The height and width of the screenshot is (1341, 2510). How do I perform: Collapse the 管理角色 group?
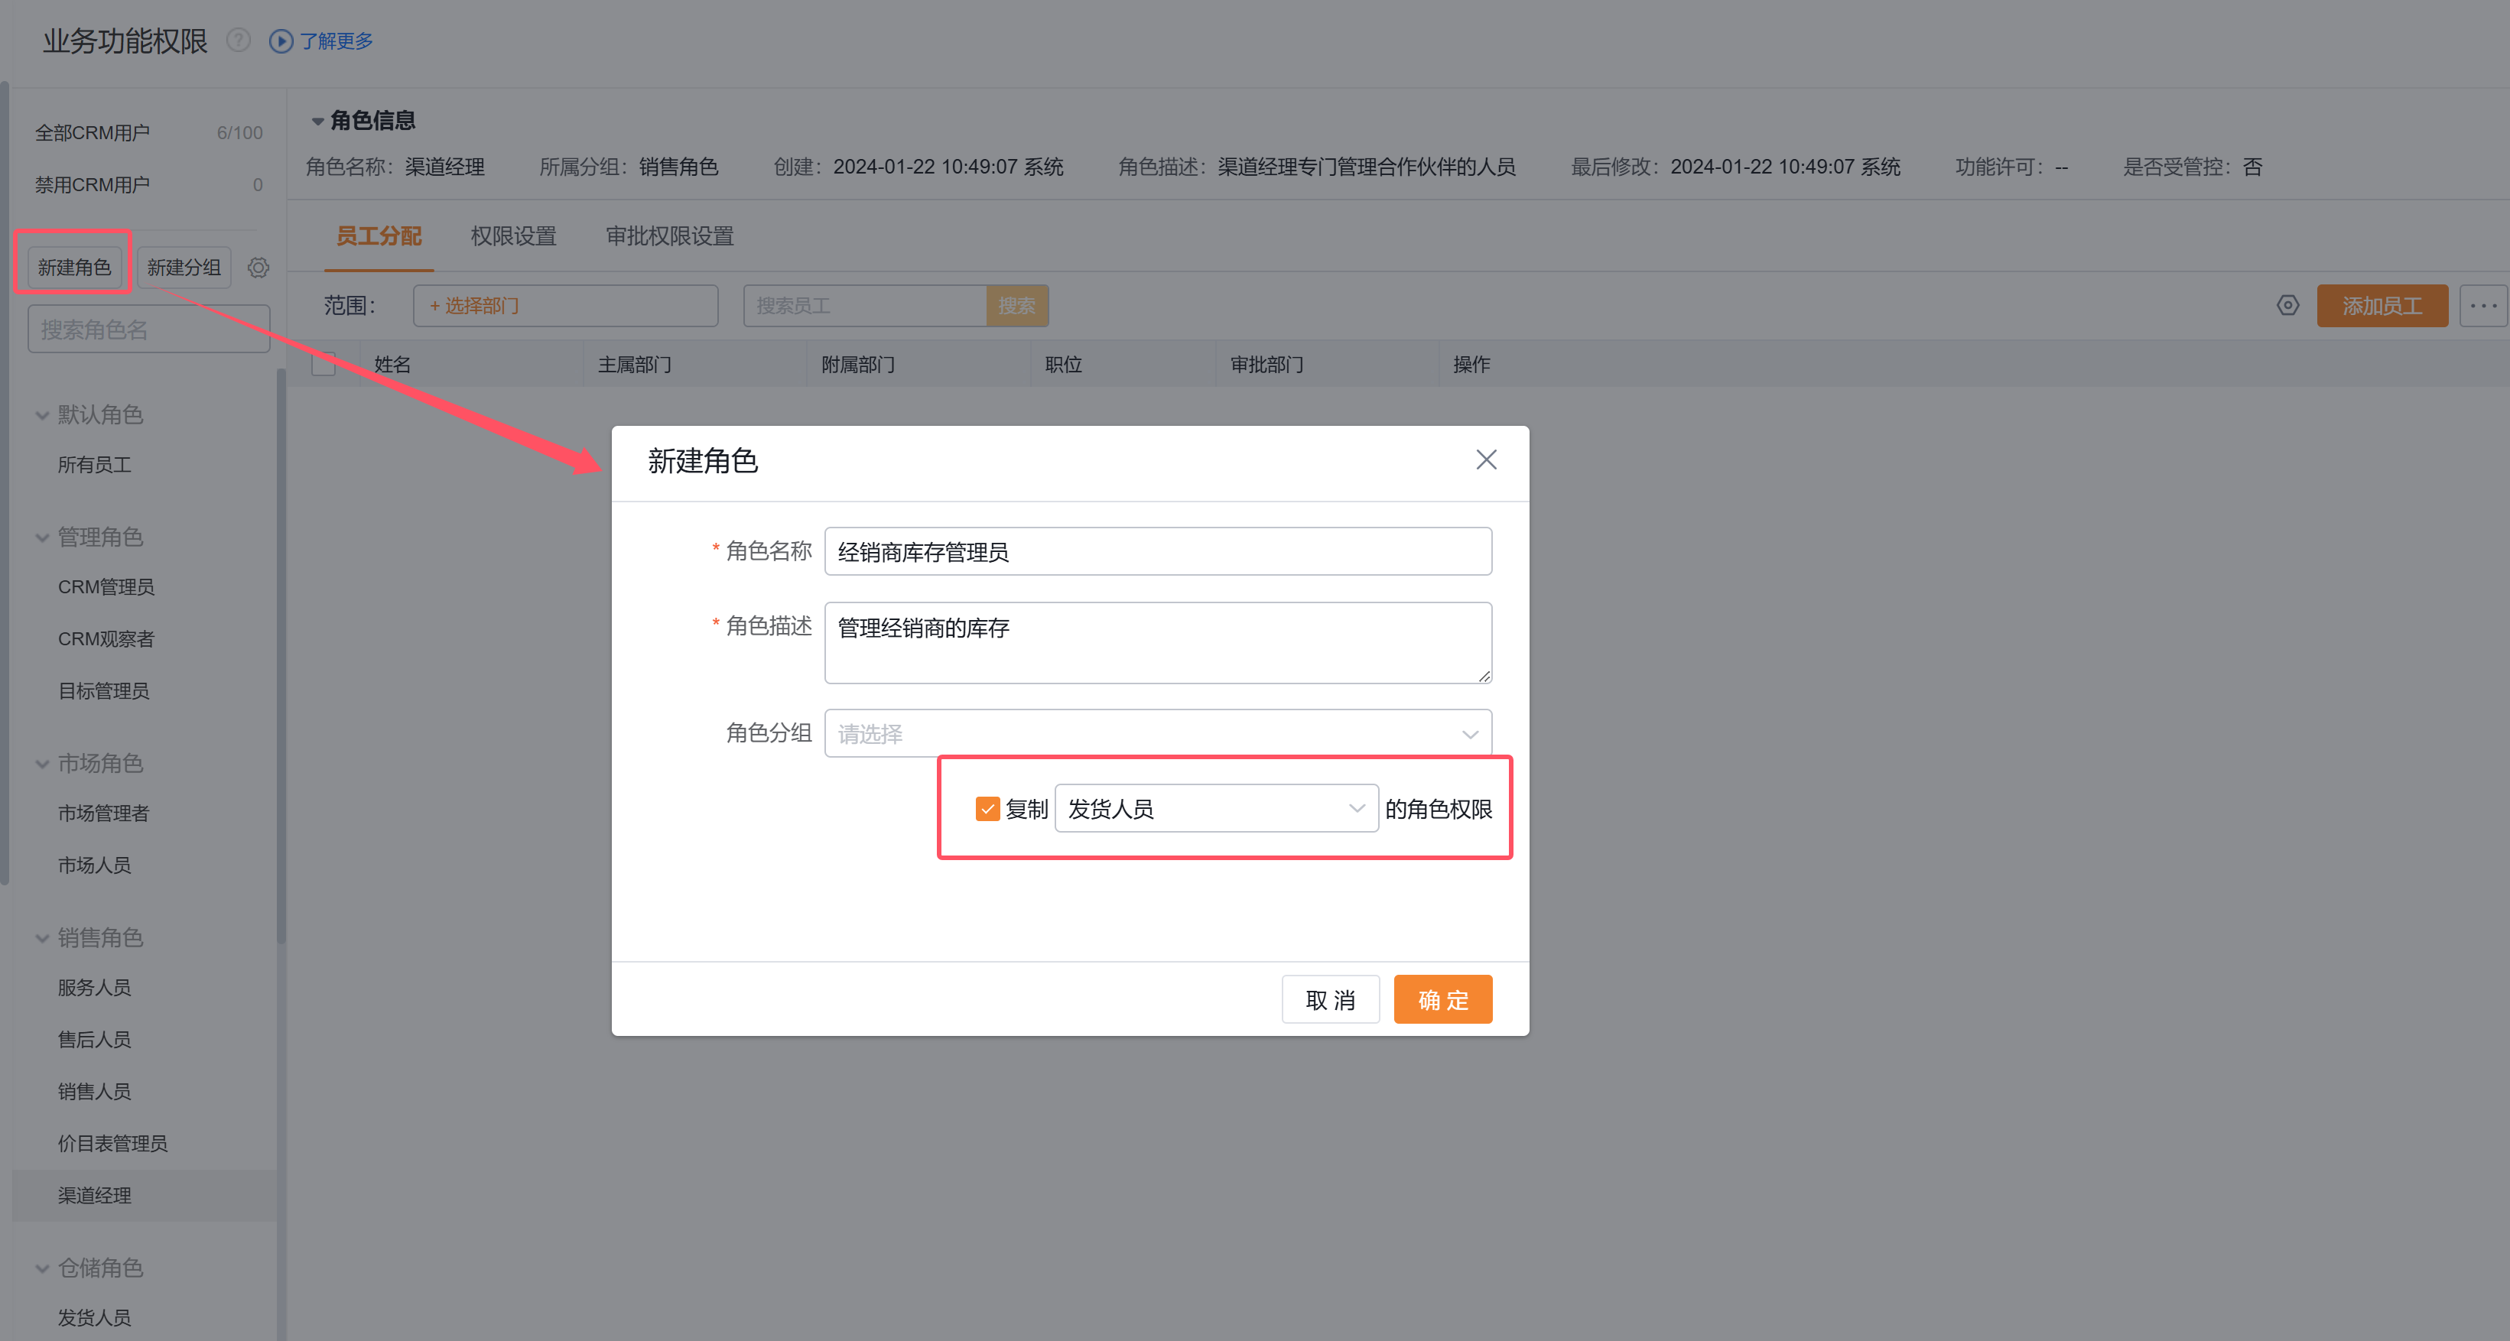click(x=43, y=537)
